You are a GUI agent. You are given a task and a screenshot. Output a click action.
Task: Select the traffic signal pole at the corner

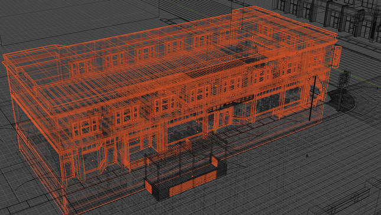pos(343,90)
